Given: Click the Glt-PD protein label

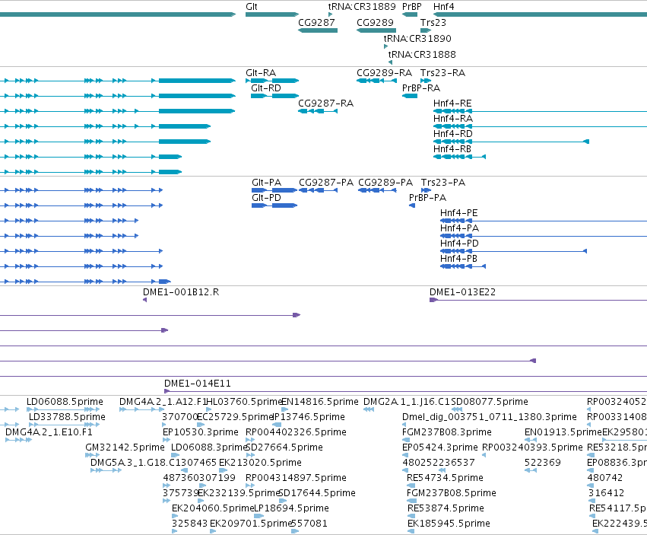Looking at the screenshot, I should [267, 197].
